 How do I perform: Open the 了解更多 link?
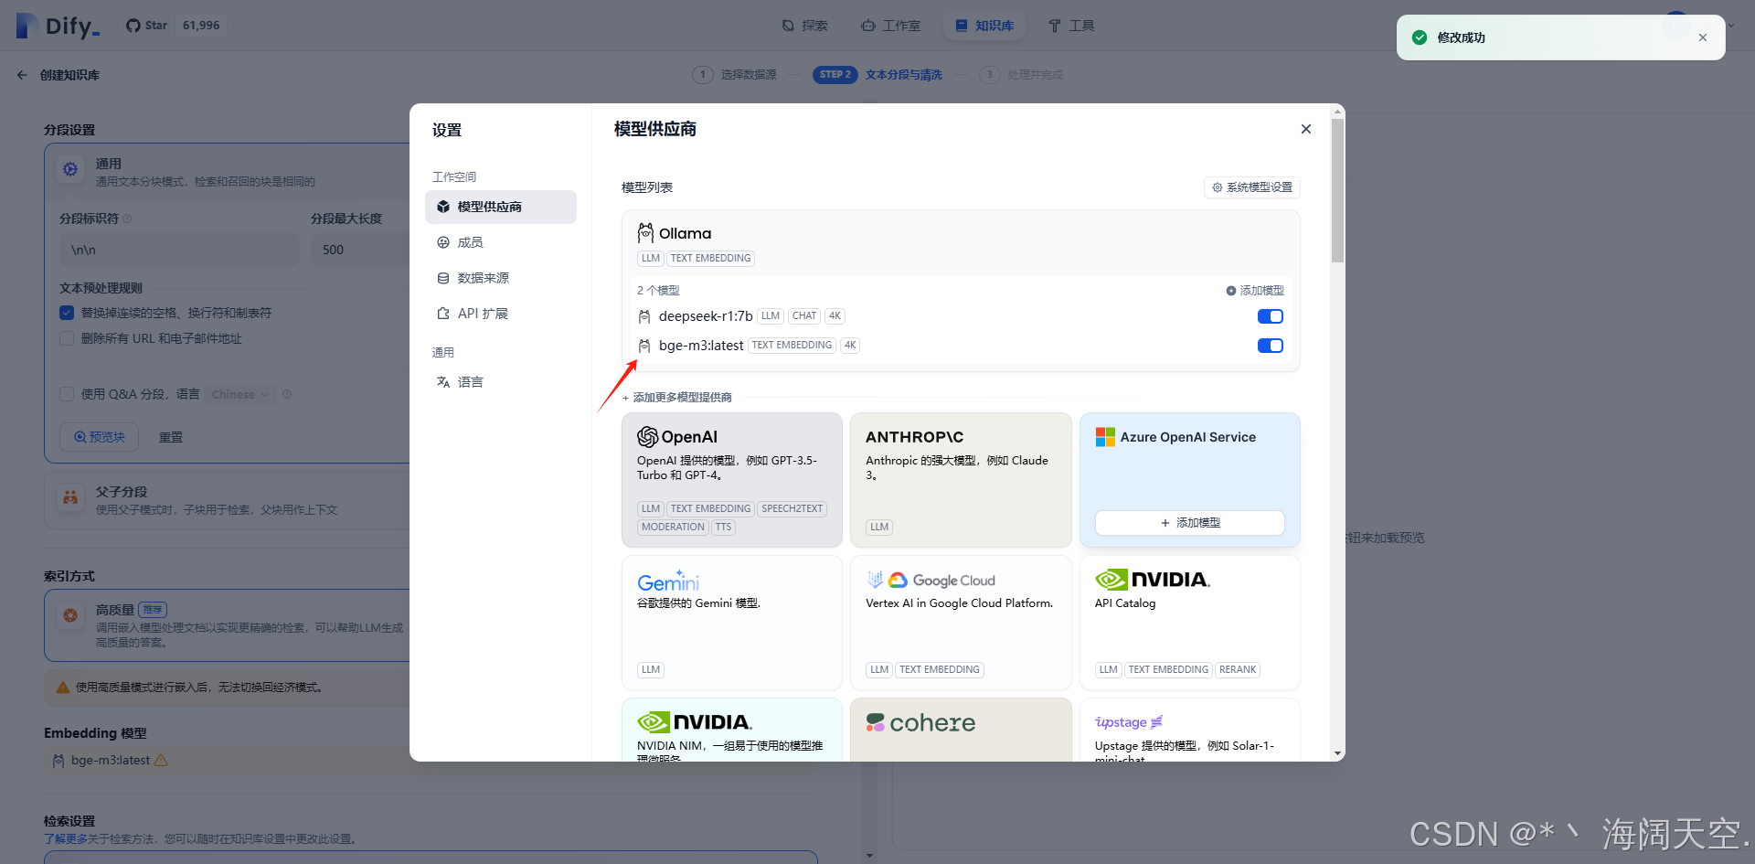point(66,838)
